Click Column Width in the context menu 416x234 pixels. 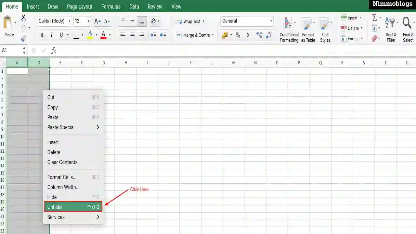tap(63, 187)
